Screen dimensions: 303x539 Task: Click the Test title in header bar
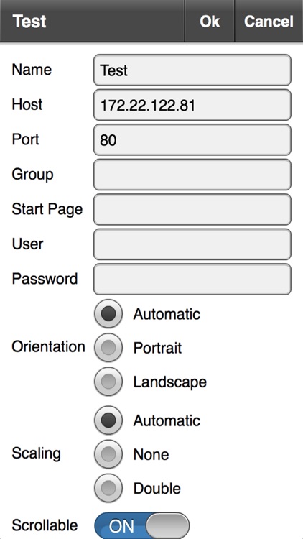[29, 22]
